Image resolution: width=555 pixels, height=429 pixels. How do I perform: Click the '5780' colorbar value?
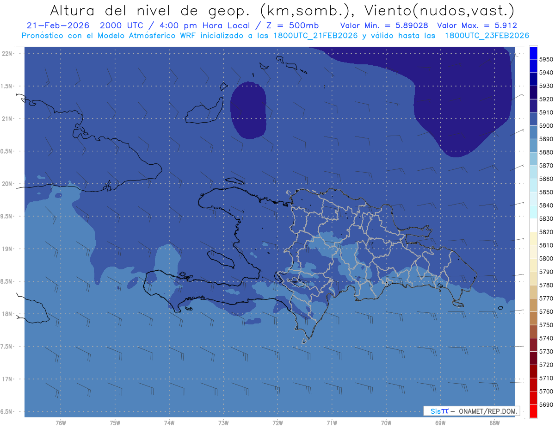[546, 285]
